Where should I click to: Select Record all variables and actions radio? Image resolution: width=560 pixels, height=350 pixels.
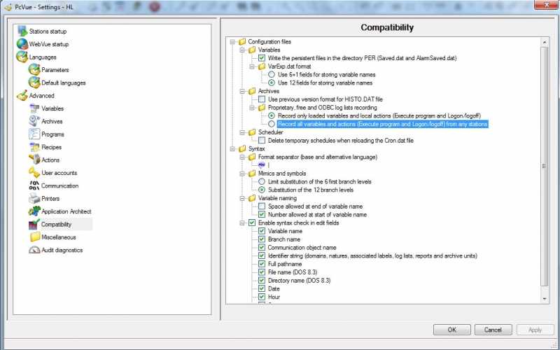point(272,124)
